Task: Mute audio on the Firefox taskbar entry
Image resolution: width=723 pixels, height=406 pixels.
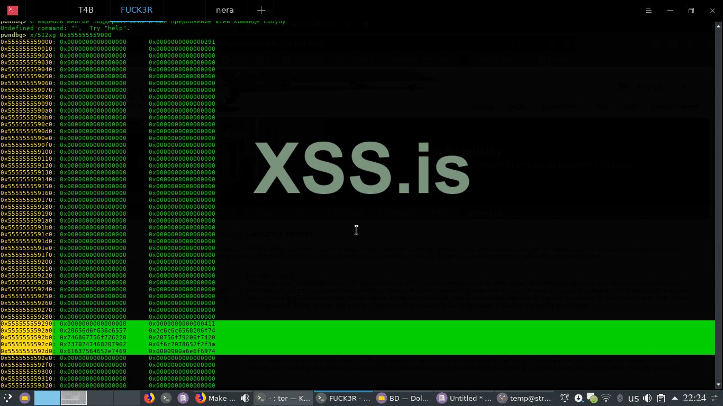Action: coord(245,398)
